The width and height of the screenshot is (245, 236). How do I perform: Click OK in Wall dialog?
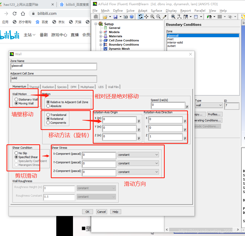tap(88, 212)
